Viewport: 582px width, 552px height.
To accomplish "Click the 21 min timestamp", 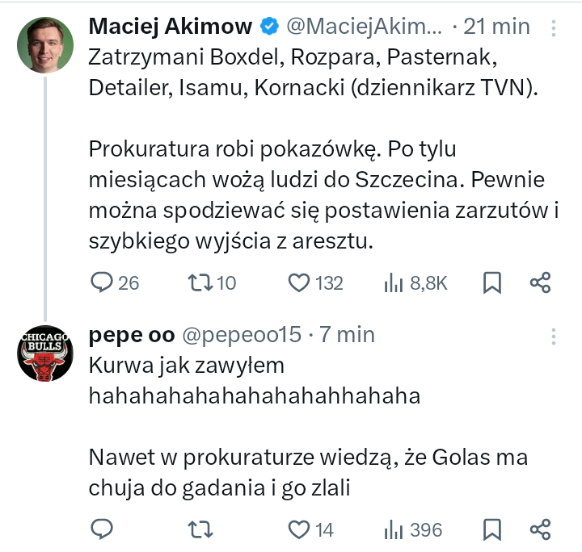I will tap(498, 27).
